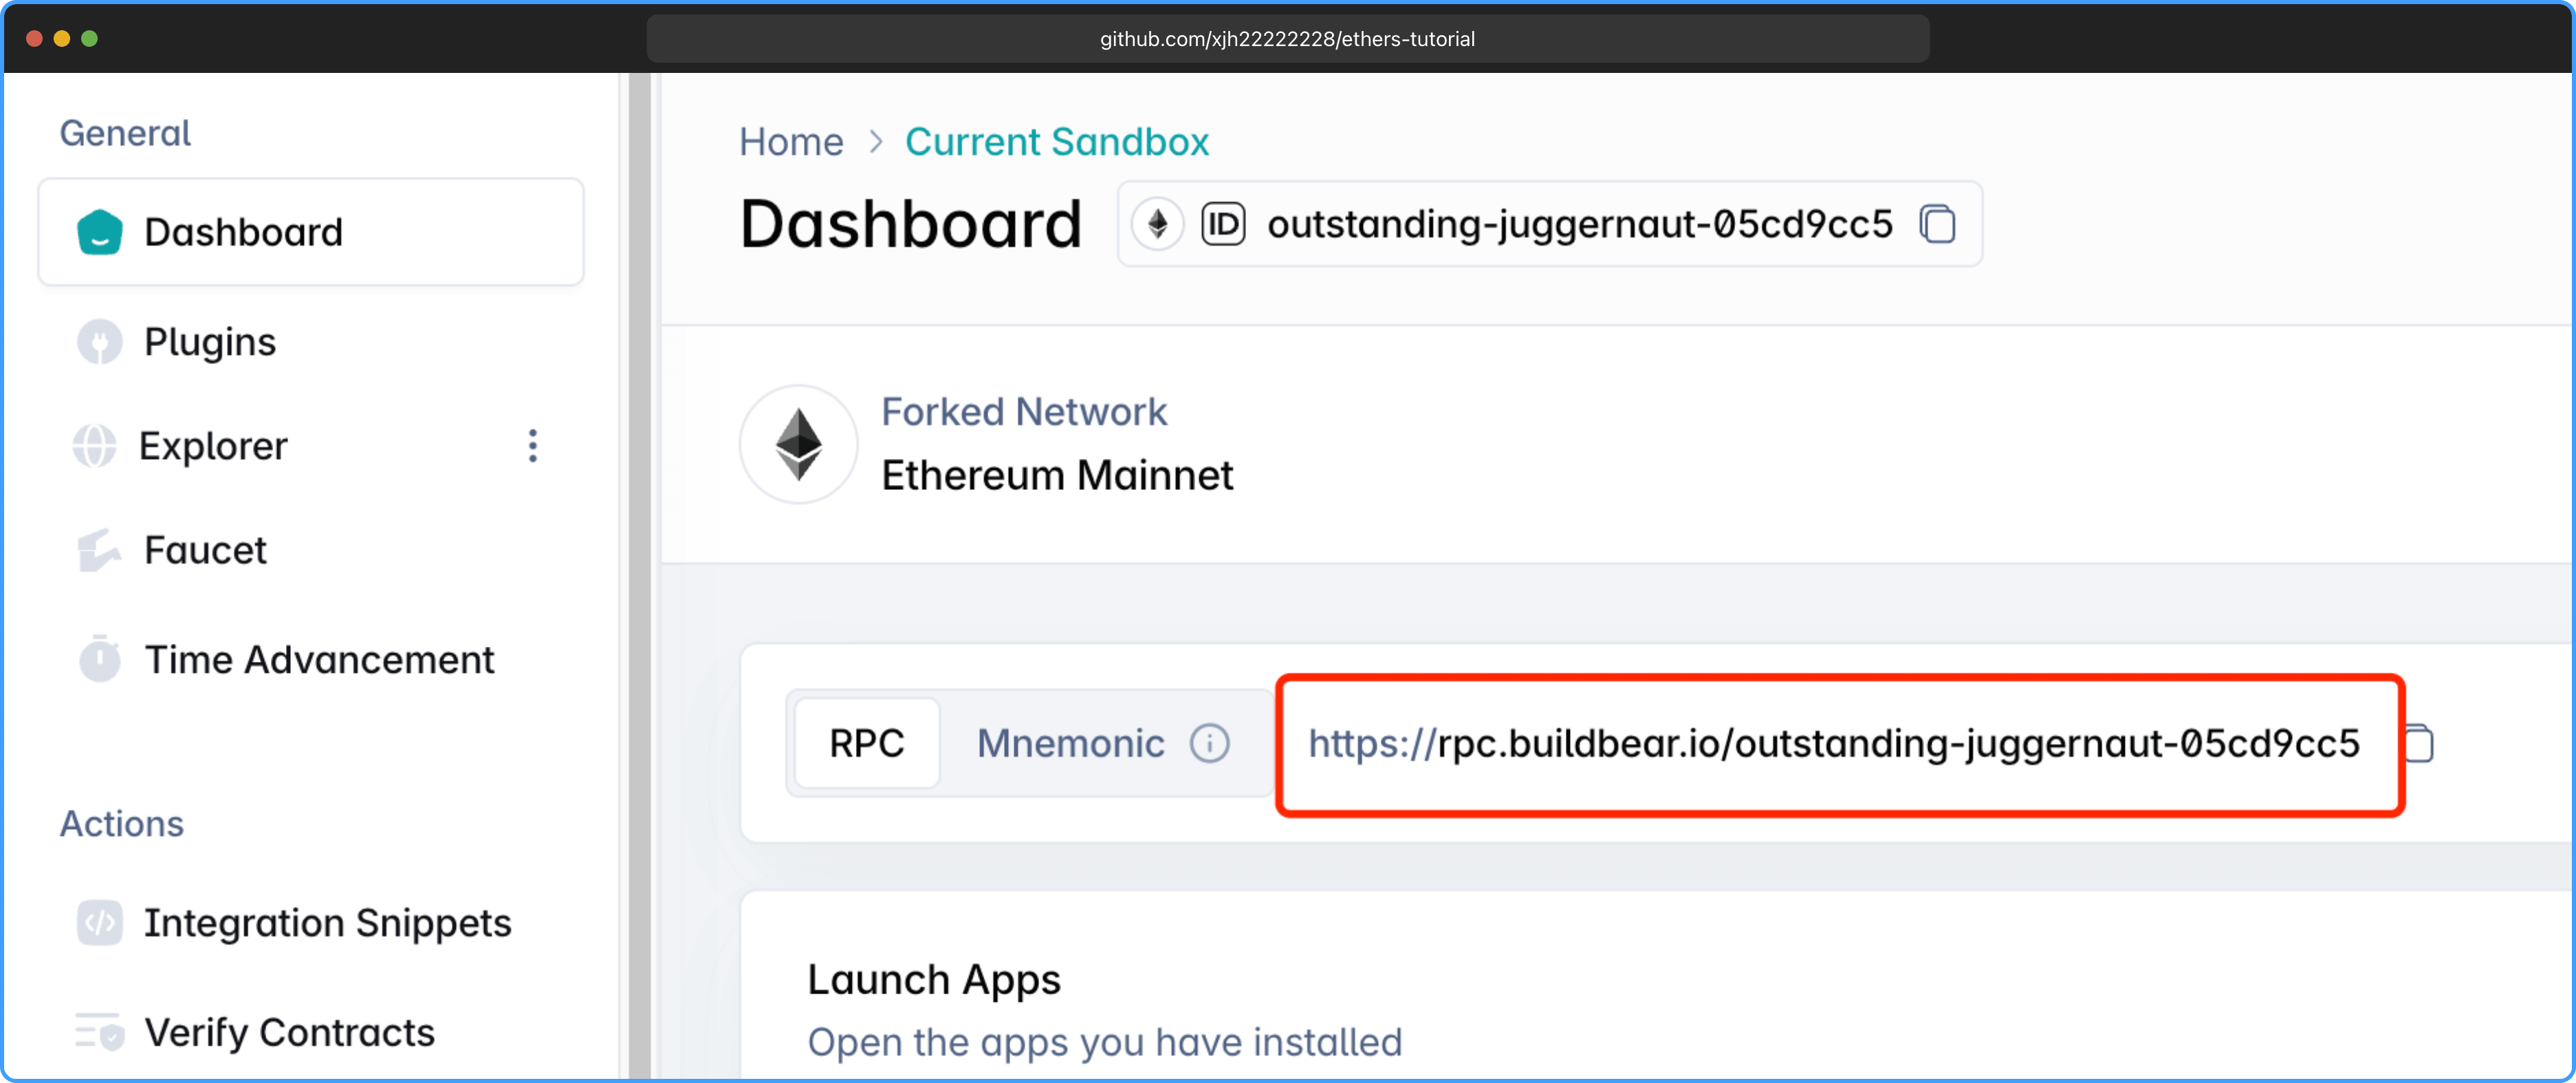Click the Forked Network label
2576x1083 pixels.
point(1024,412)
